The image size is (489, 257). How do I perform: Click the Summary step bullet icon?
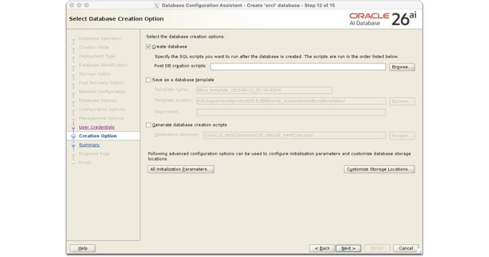pos(73,145)
